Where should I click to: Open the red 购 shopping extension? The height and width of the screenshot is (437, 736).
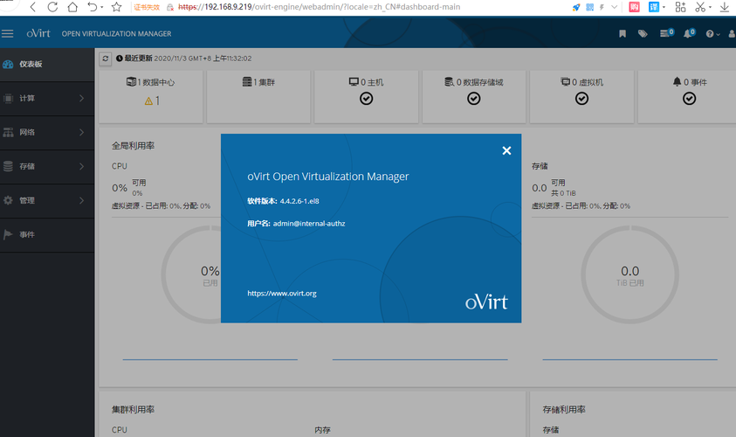(x=634, y=7)
